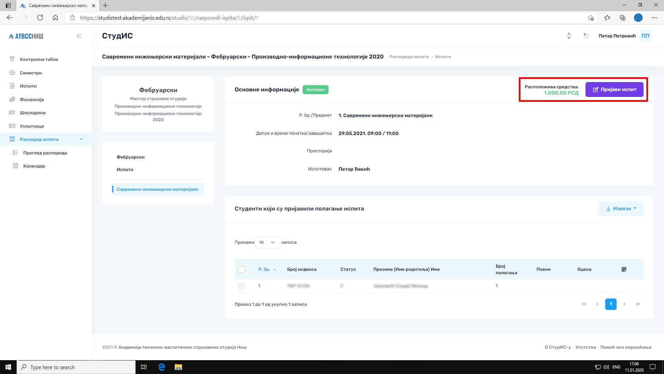Sort by Број индекса column

pos(302,269)
